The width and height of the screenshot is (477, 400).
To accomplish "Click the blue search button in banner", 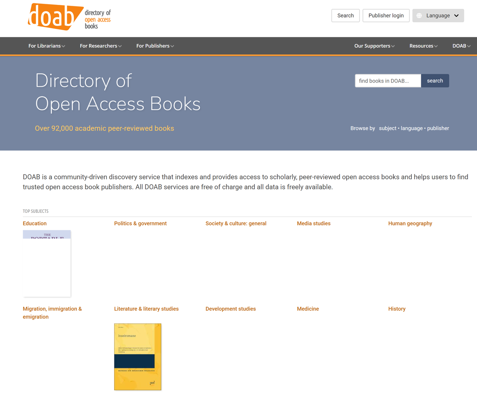I will pos(435,81).
